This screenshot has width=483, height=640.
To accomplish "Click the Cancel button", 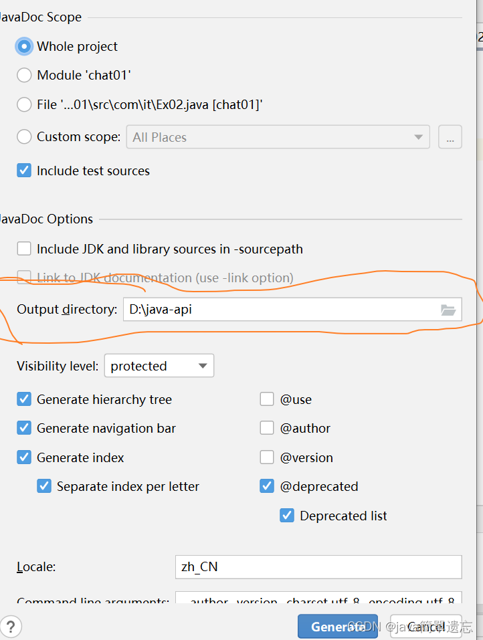I will (426, 627).
